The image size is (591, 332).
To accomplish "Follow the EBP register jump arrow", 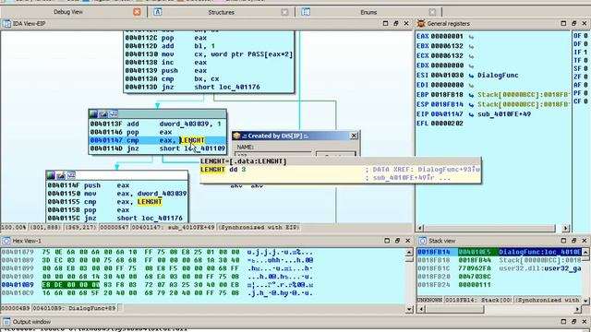I will click(x=471, y=95).
